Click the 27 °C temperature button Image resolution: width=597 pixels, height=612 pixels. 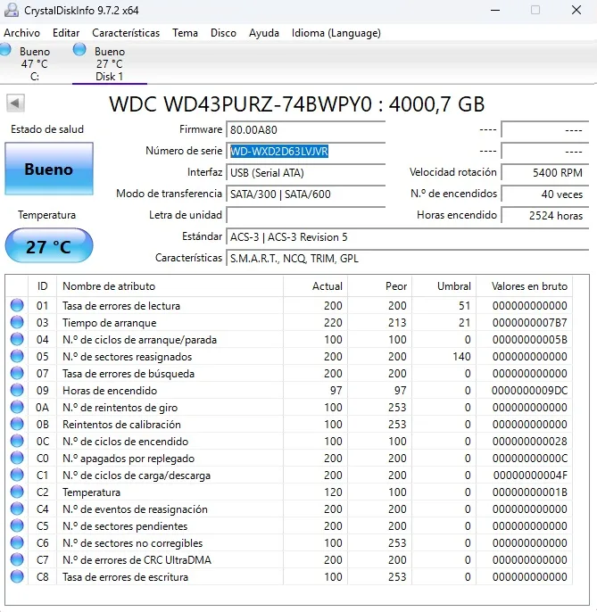tap(49, 245)
